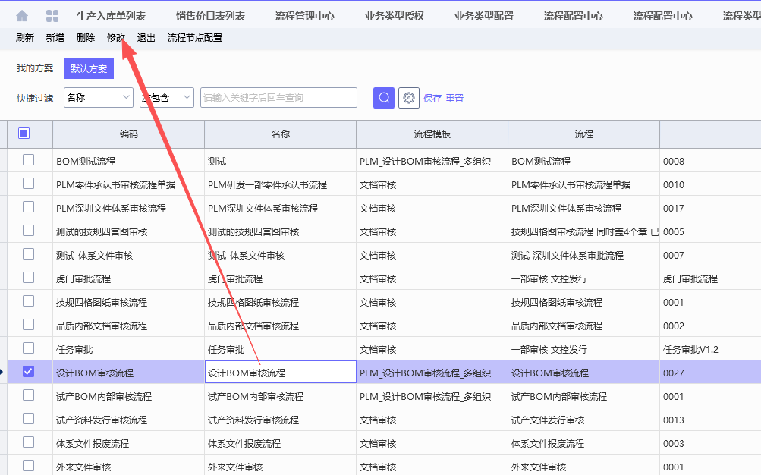Sort by the 流程 column header
761x475 pixels.
[x=584, y=134]
